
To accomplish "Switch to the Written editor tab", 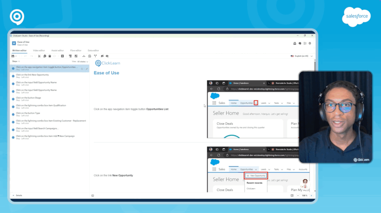I will click(x=19, y=51).
